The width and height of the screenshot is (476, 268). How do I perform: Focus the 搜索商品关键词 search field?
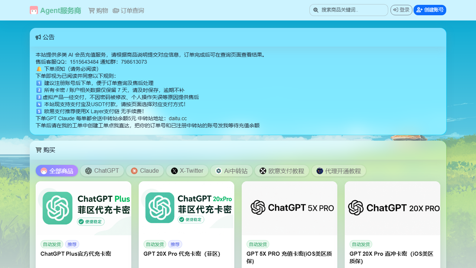[349, 10]
